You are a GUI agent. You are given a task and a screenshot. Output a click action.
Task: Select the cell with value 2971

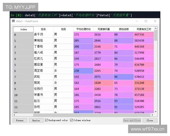[x=104, y=77]
